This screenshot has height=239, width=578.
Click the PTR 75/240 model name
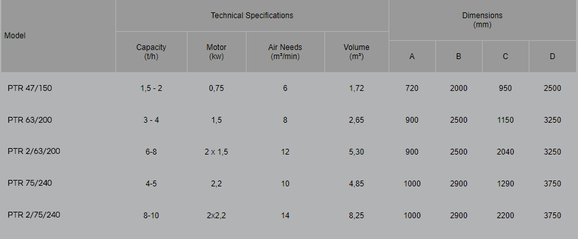tap(30, 183)
